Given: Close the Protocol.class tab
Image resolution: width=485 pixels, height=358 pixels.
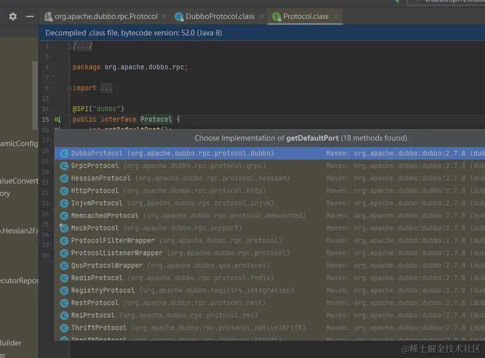Looking at the screenshot, I should 336,16.
